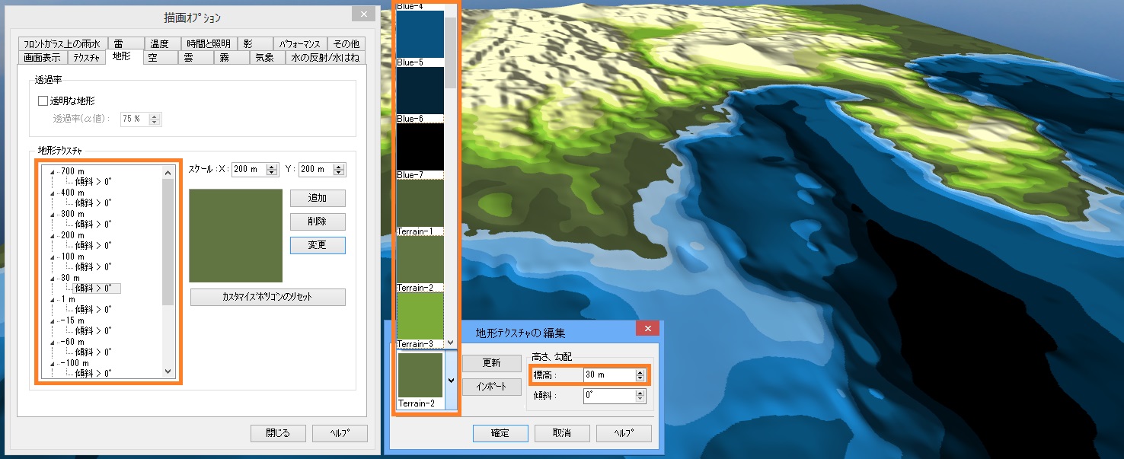Click the scale Y spinner arrows
The height and width of the screenshot is (459, 1124).
340,169
